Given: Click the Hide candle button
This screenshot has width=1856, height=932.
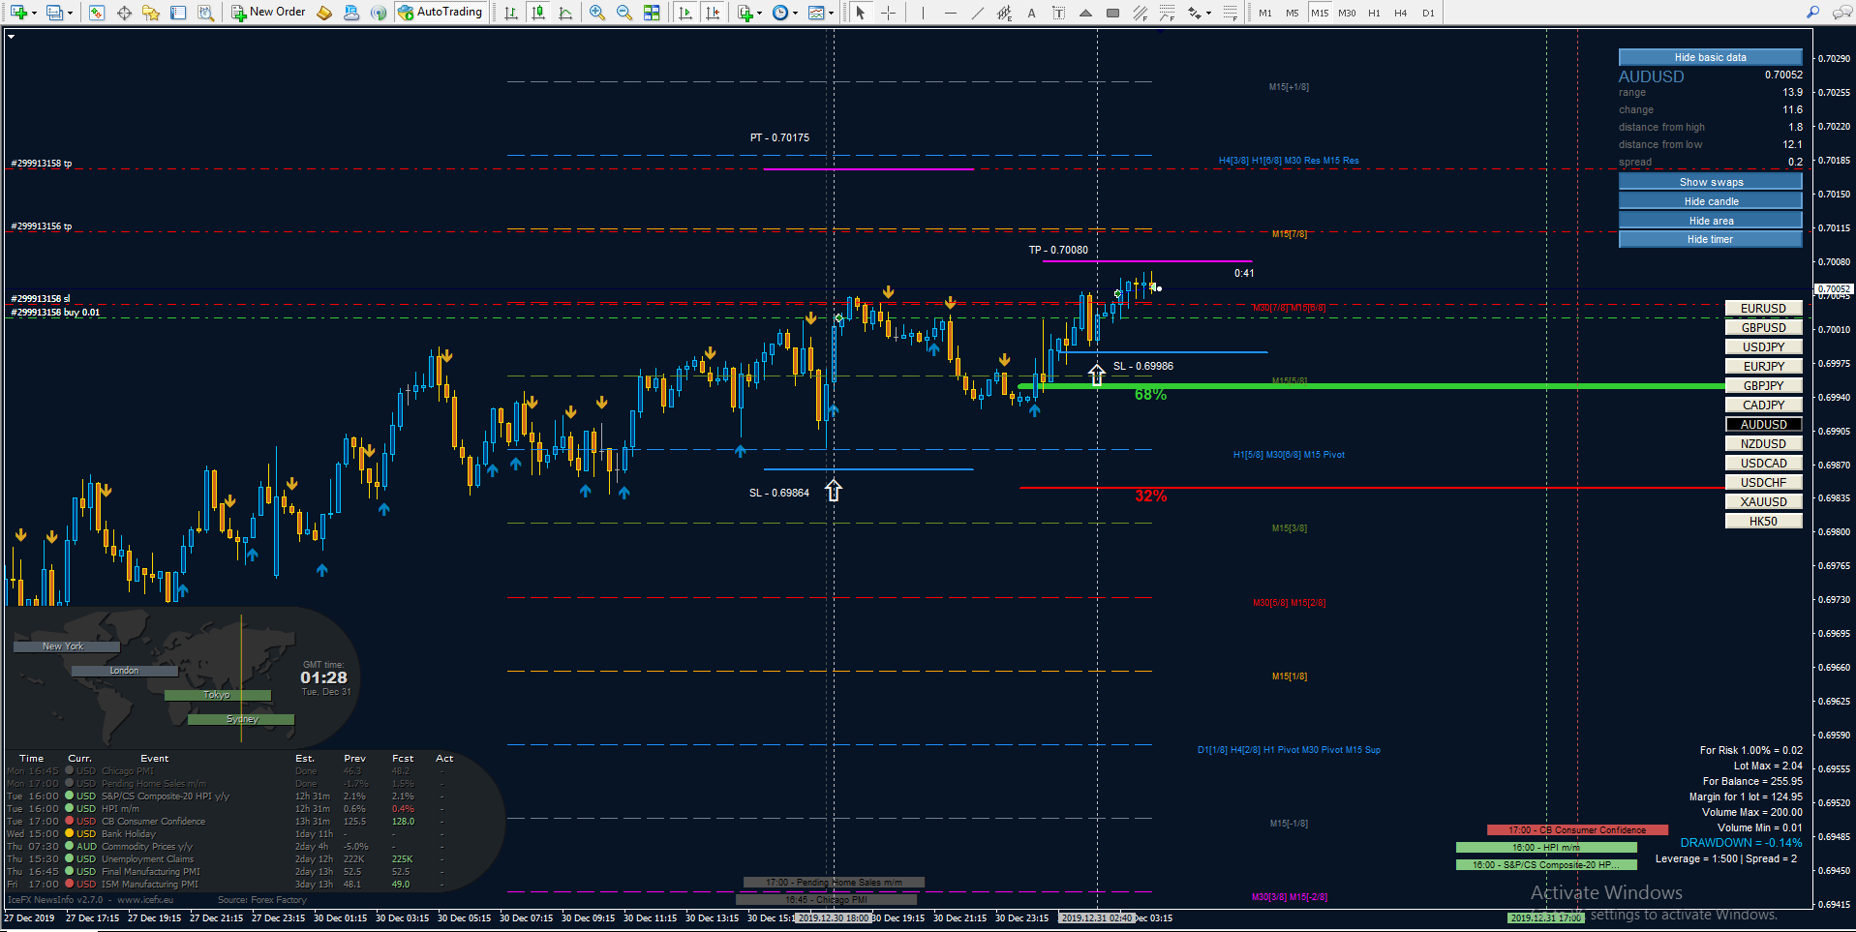Looking at the screenshot, I should [1710, 201].
